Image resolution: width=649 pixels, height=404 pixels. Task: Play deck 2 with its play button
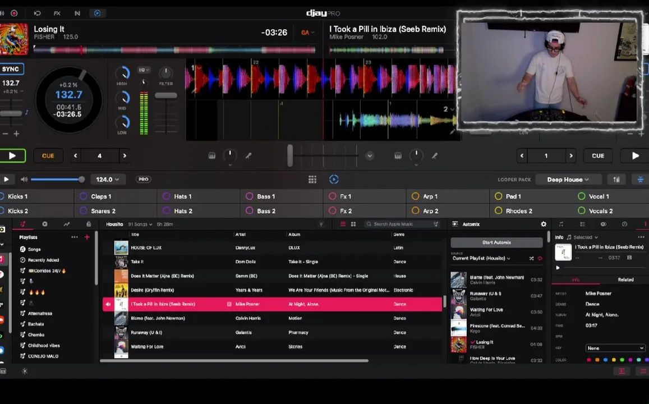pos(635,155)
